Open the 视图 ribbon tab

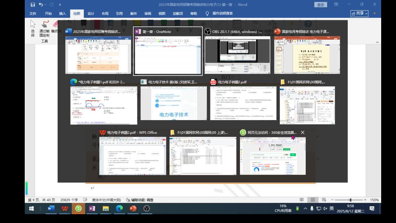162,14
